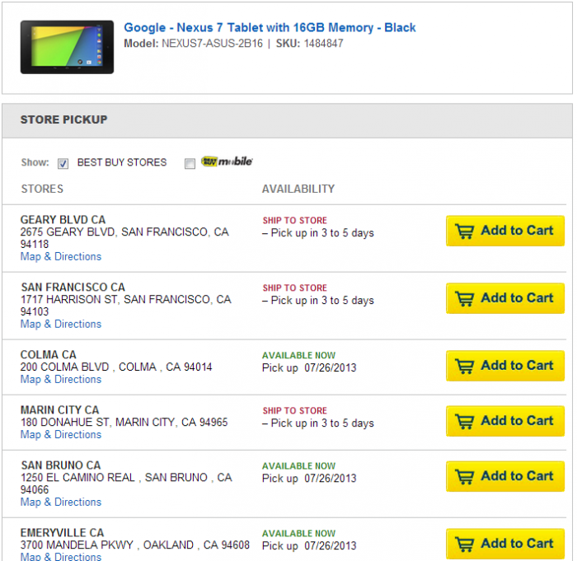This screenshot has width=577, height=561.
Task: Click the AVAILABILITY column heading
Action: [298, 189]
